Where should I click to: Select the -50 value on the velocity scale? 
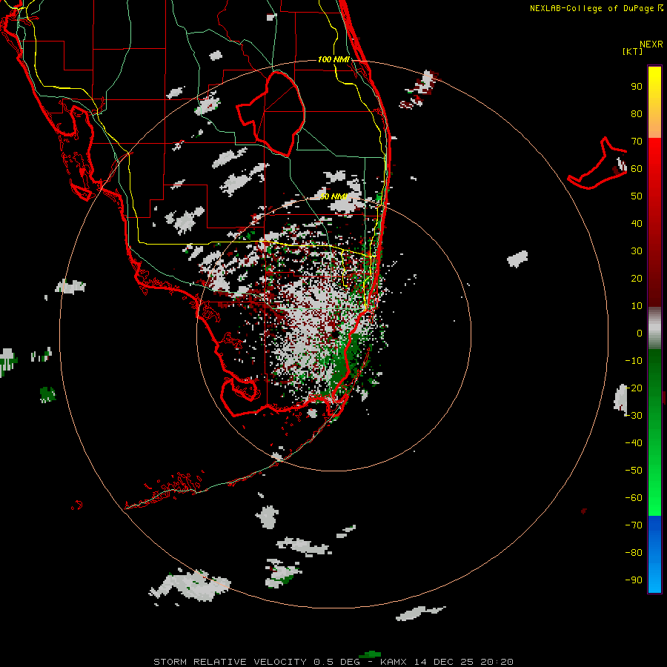(634, 471)
